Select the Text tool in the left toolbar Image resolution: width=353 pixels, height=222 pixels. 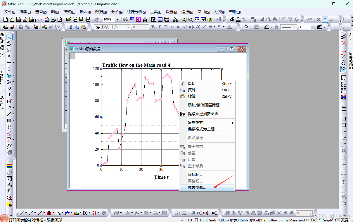(9, 94)
